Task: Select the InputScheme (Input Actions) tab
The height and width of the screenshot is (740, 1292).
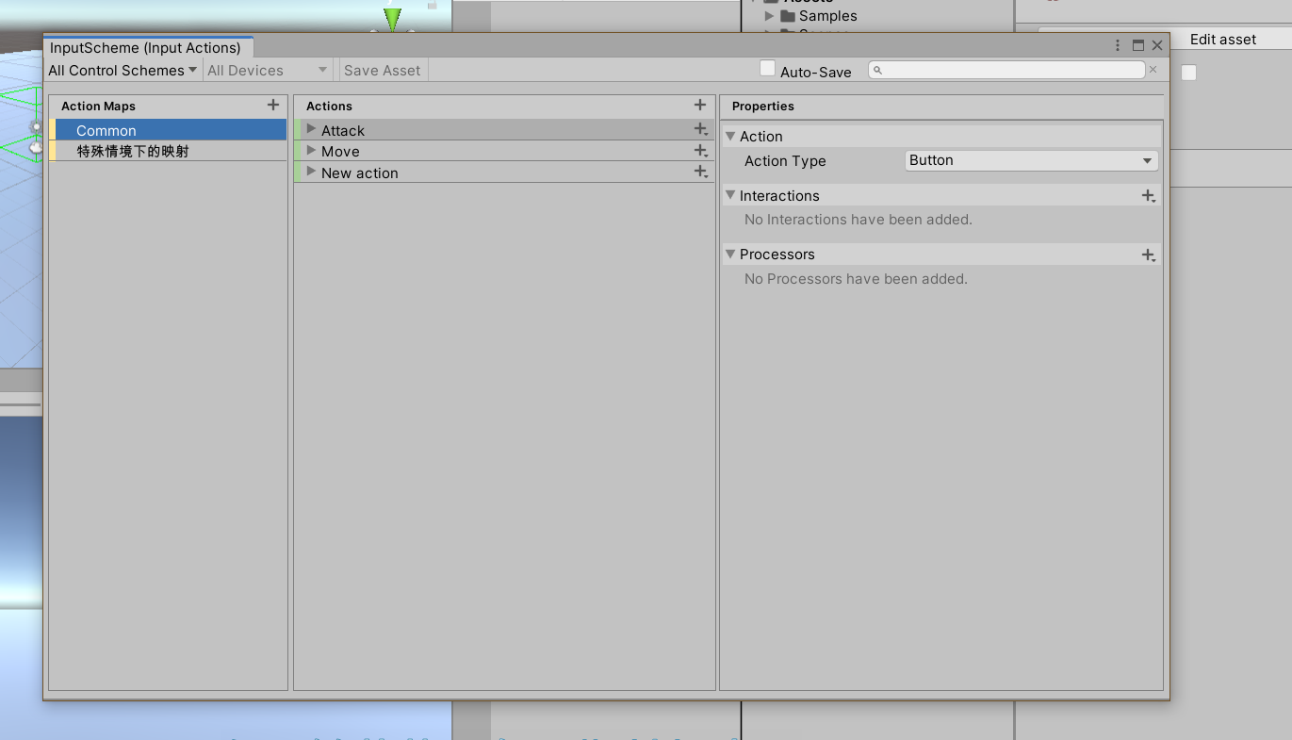Action: [148, 46]
